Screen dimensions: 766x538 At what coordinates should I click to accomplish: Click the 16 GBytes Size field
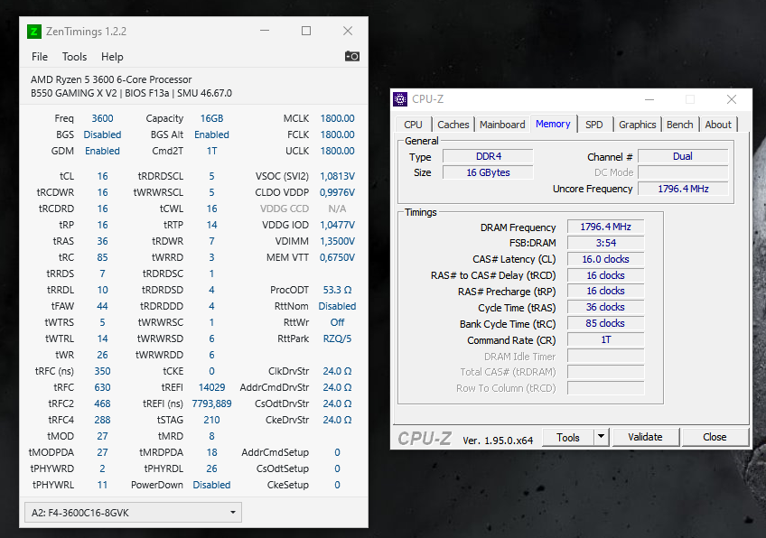pos(488,172)
